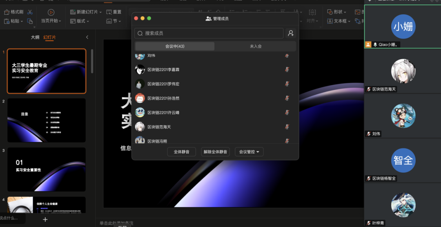Click the 搜索成员 search members field

[209, 33]
